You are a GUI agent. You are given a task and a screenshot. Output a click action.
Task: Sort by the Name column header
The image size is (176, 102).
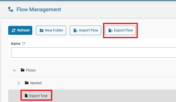pos(16,44)
